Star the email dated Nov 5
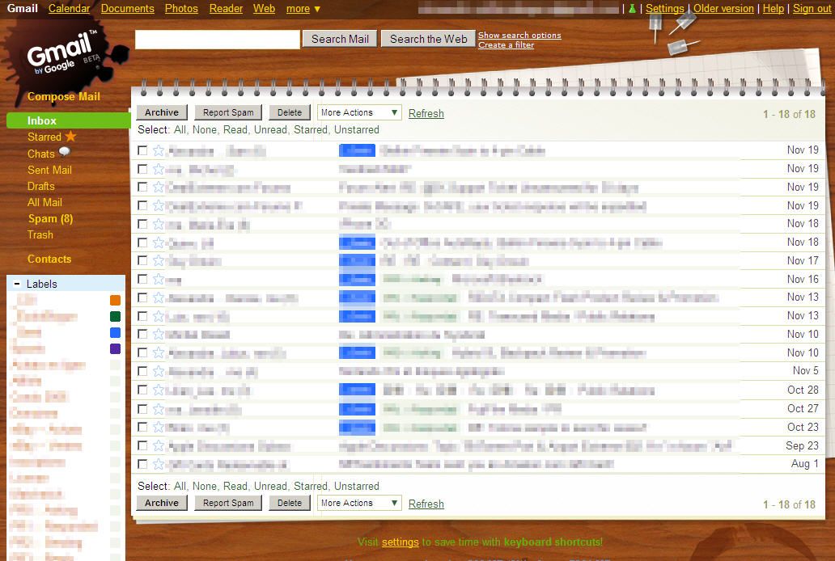The image size is (835, 561). (158, 371)
